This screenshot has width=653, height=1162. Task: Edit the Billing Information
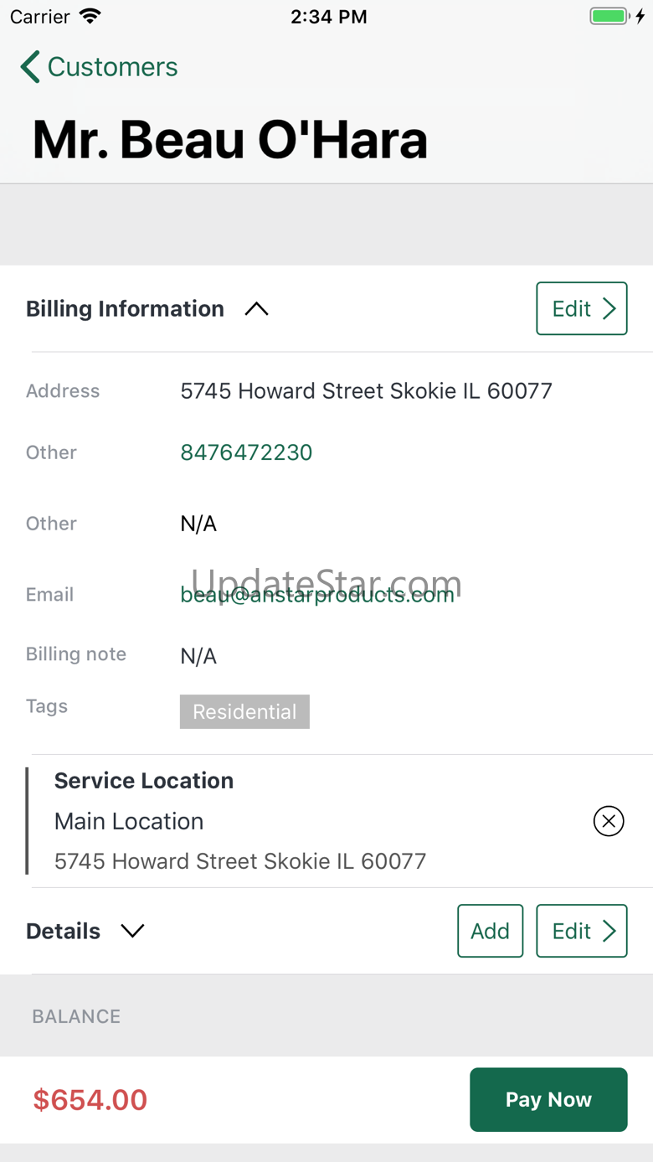coord(582,308)
